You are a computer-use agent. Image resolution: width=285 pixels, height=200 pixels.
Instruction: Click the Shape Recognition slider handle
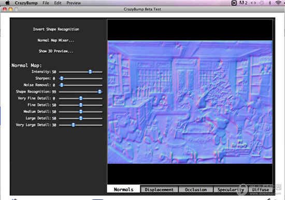coord(99,92)
